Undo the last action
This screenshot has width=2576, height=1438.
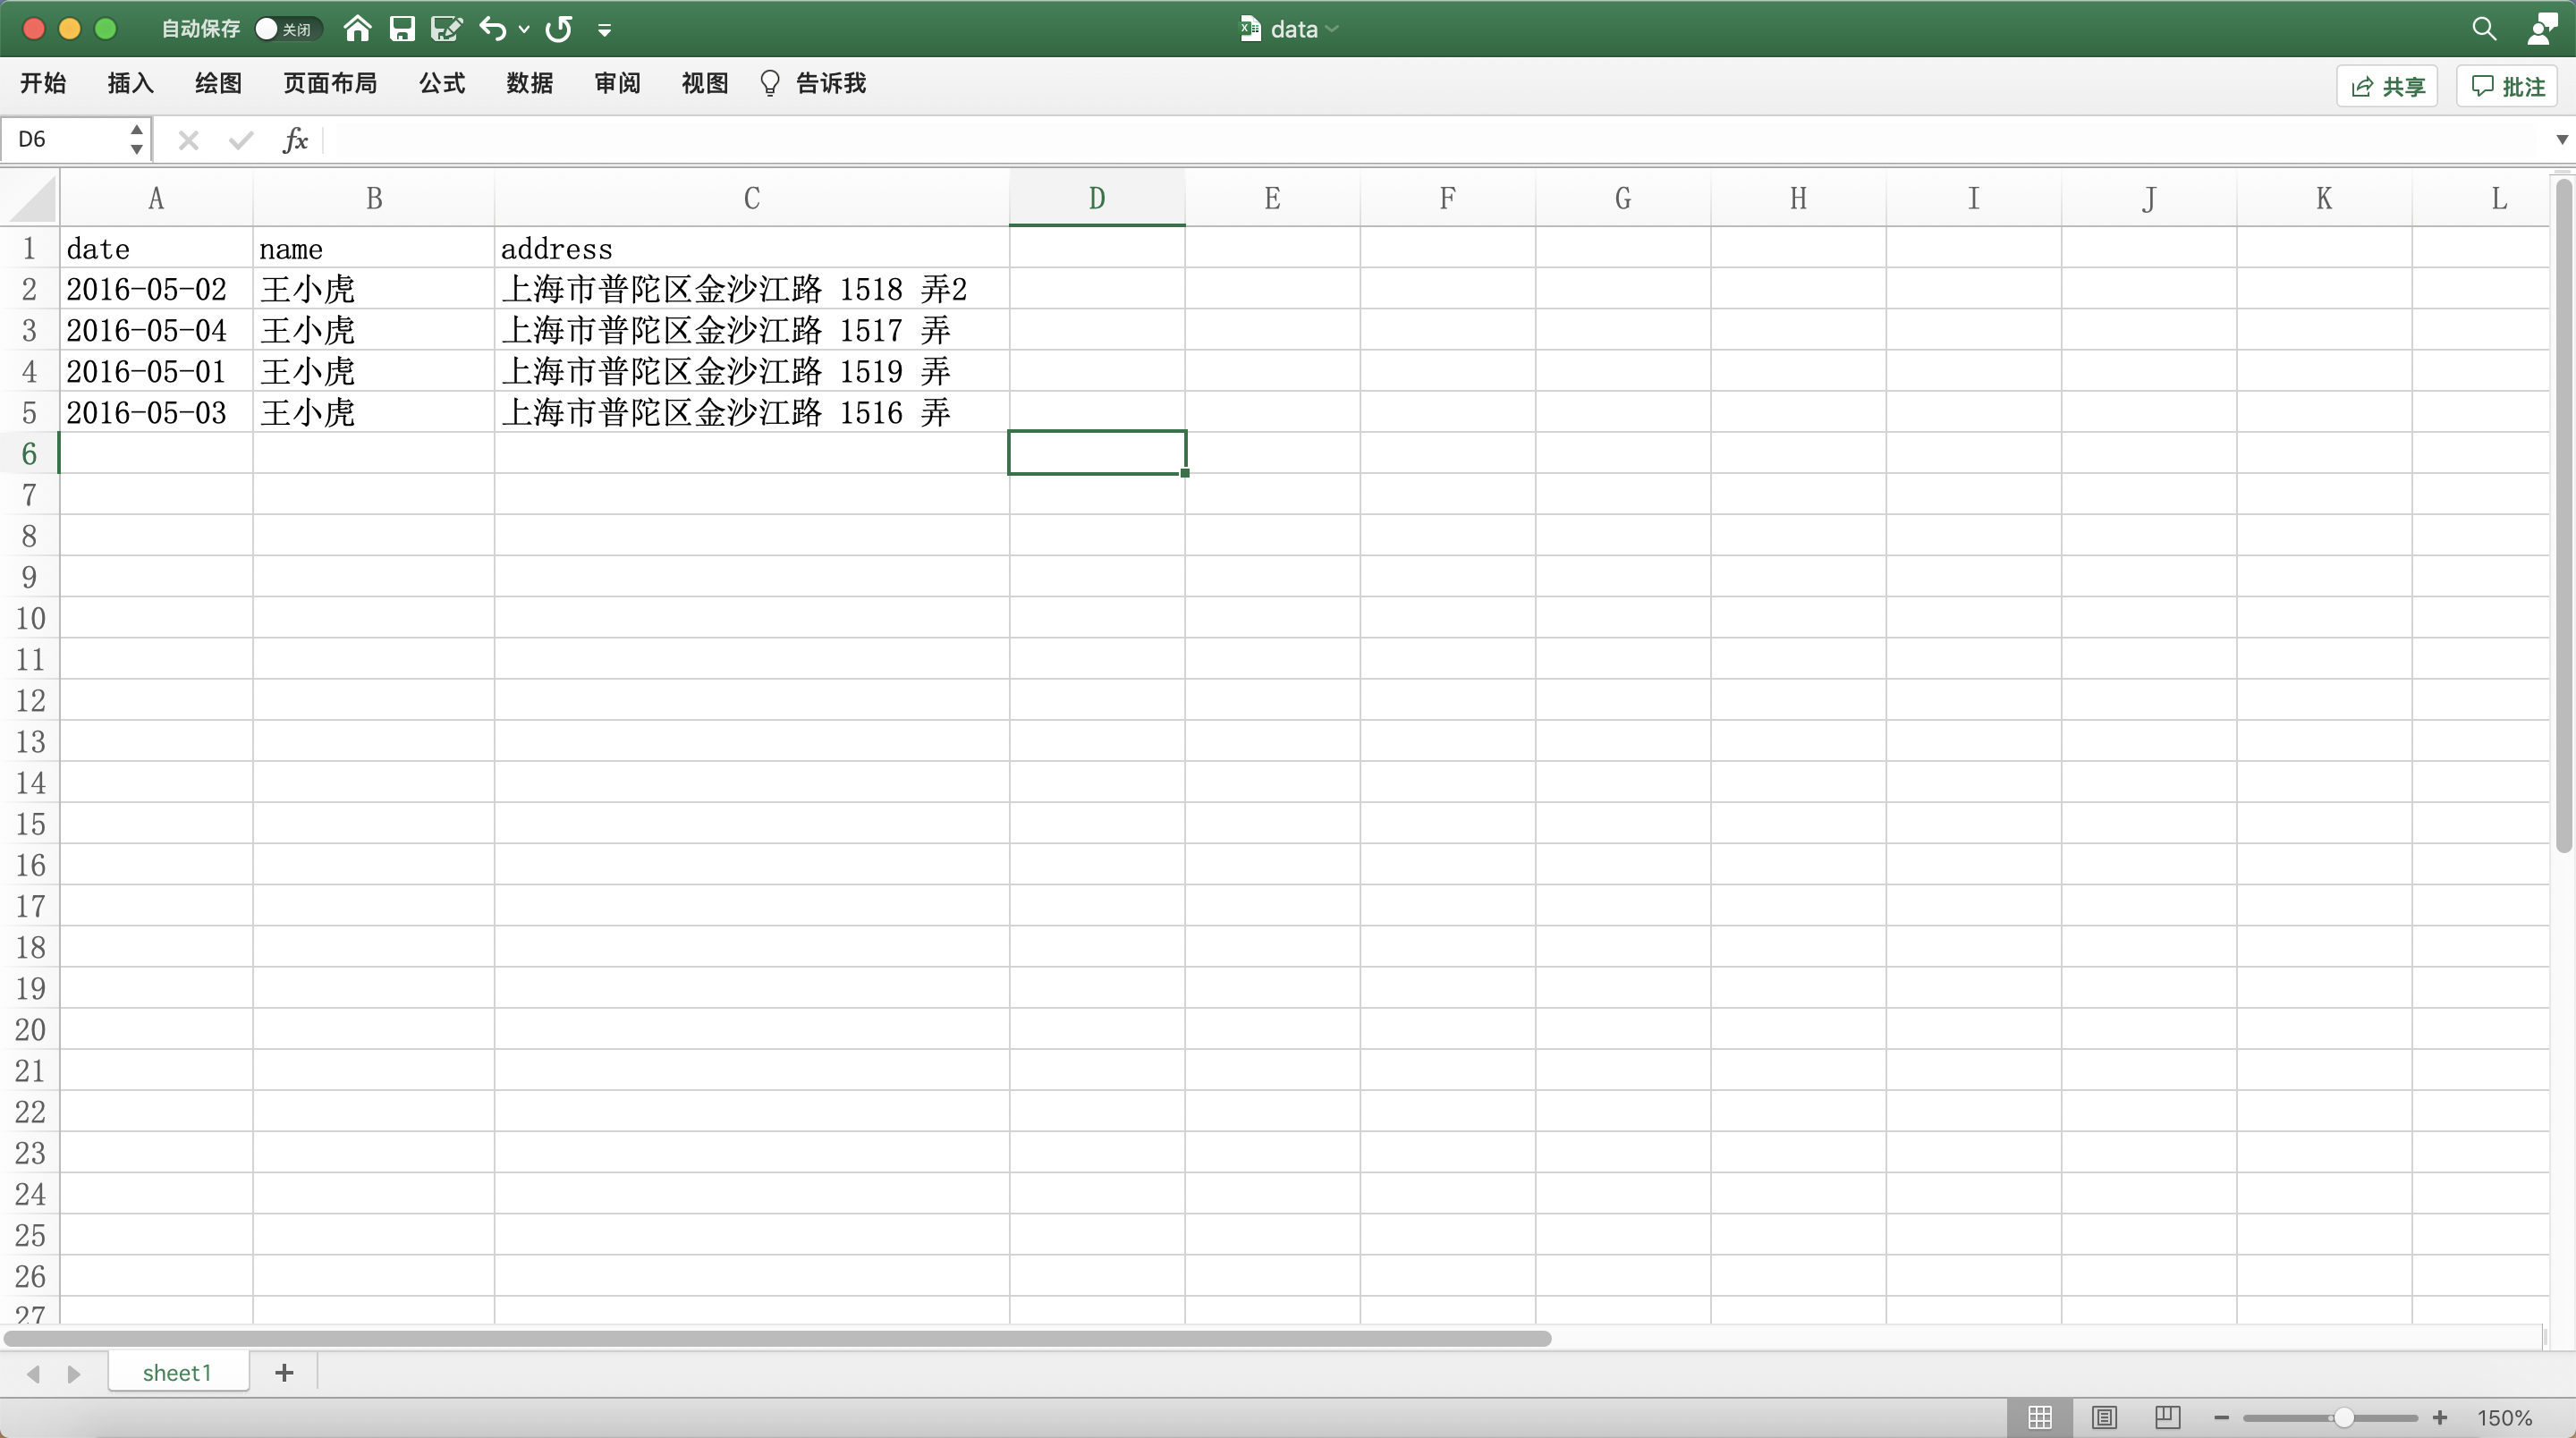(x=493, y=29)
